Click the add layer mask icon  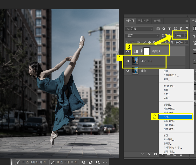[x=156, y=154]
